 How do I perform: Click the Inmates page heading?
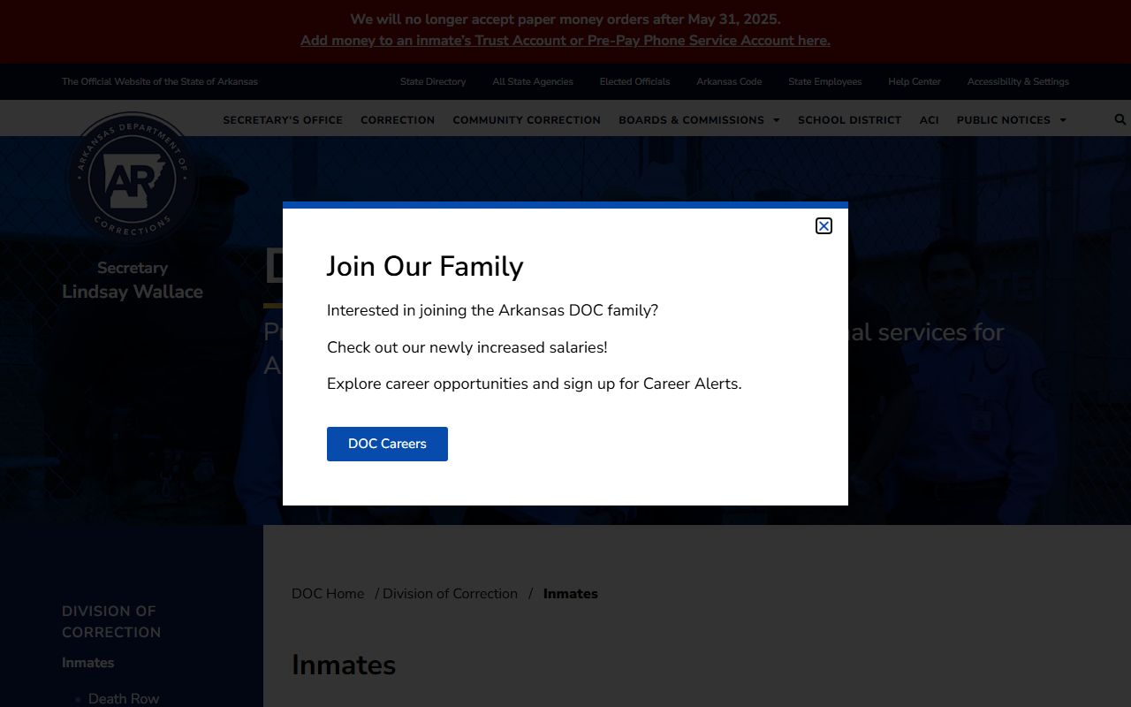pyautogui.click(x=344, y=665)
